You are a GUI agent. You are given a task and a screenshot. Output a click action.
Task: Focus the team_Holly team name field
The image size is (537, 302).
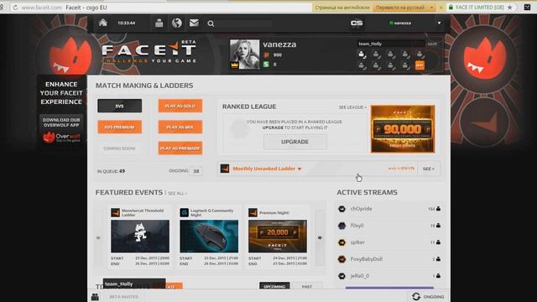(x=390, y=44)
